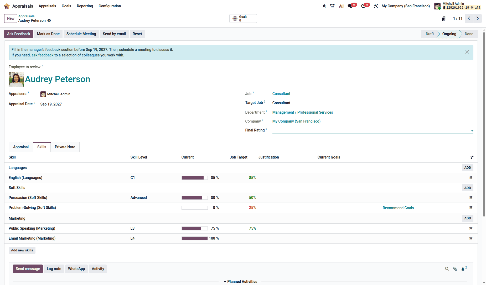Open activities clock icon with 38 badge
Viewport: 486px width, 285px height.
[x=363, y=6]
